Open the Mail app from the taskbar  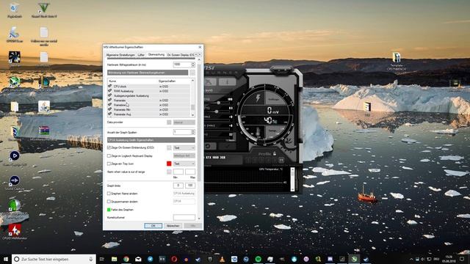pyautogui.click(x=138, y=259)
